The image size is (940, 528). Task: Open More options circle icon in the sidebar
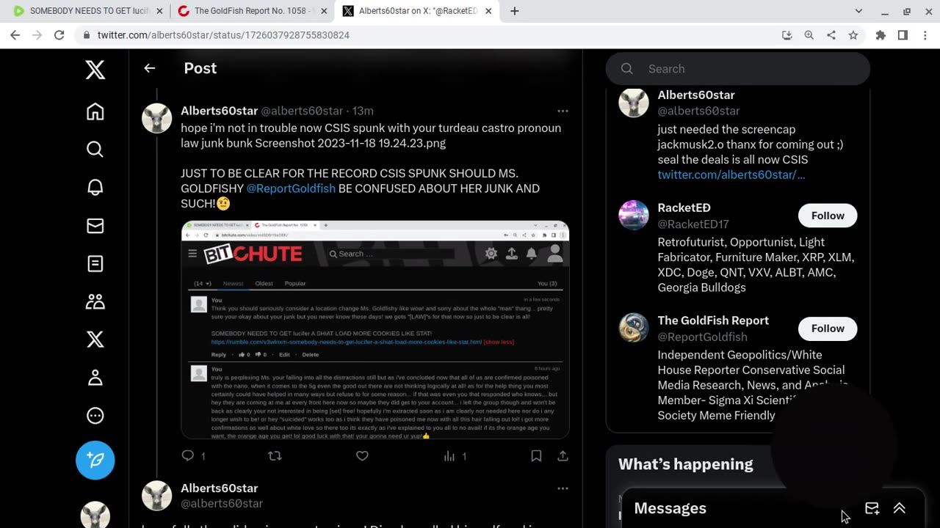(95, 416)
